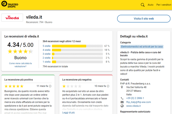Select the 'Buono' rating label under stars
The width and height of the screenshot is (172, 114).
click(21, 57)
